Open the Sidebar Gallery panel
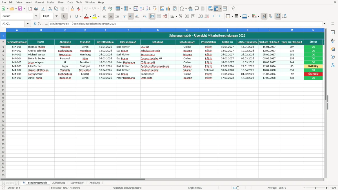This screenshot has width=338, height=190. [333, 49]
